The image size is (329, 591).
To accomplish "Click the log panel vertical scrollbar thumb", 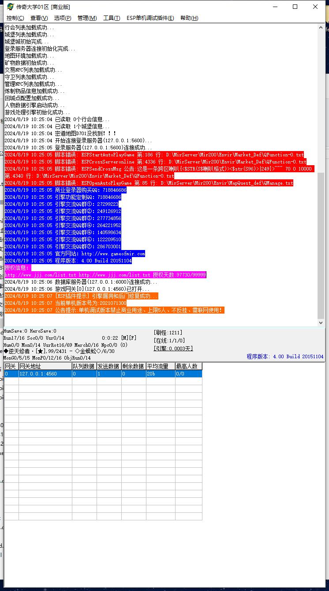I will click(321, 245).
